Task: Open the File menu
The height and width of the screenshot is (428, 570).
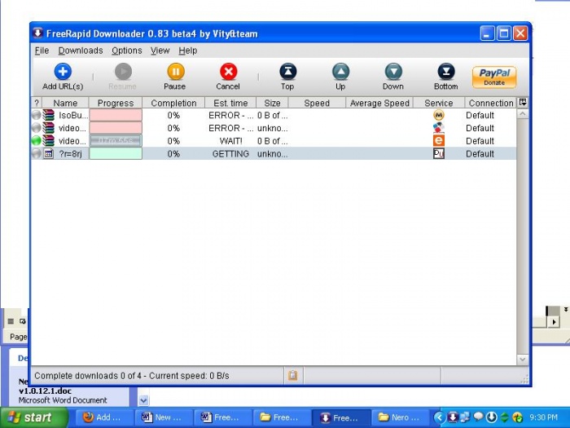Action: [x=42, y=51]
